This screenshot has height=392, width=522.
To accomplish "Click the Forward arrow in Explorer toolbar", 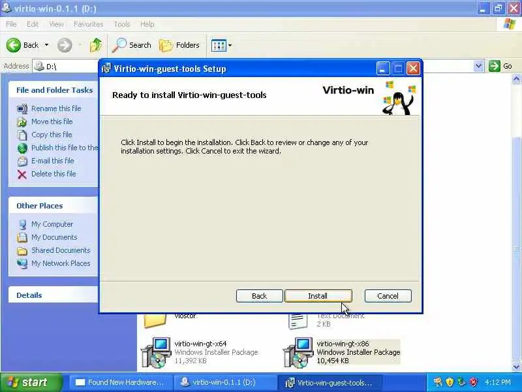I will (65, 45).
